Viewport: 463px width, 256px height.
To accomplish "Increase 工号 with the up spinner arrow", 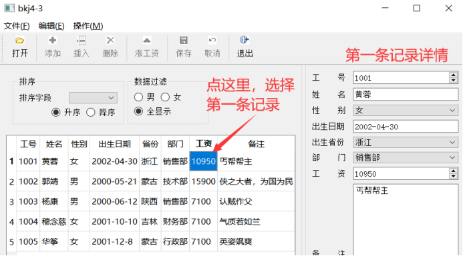I will (453, 75).
